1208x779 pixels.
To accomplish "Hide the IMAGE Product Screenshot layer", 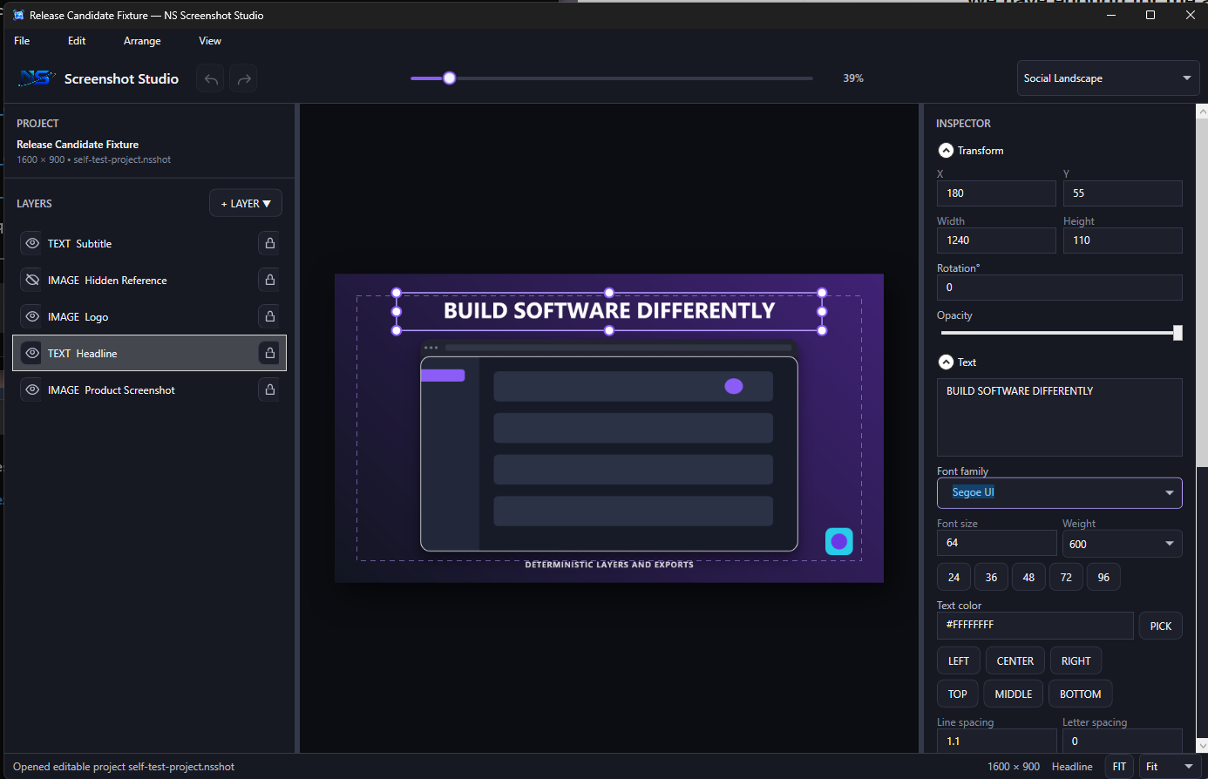I will click(x=32, y=389).
